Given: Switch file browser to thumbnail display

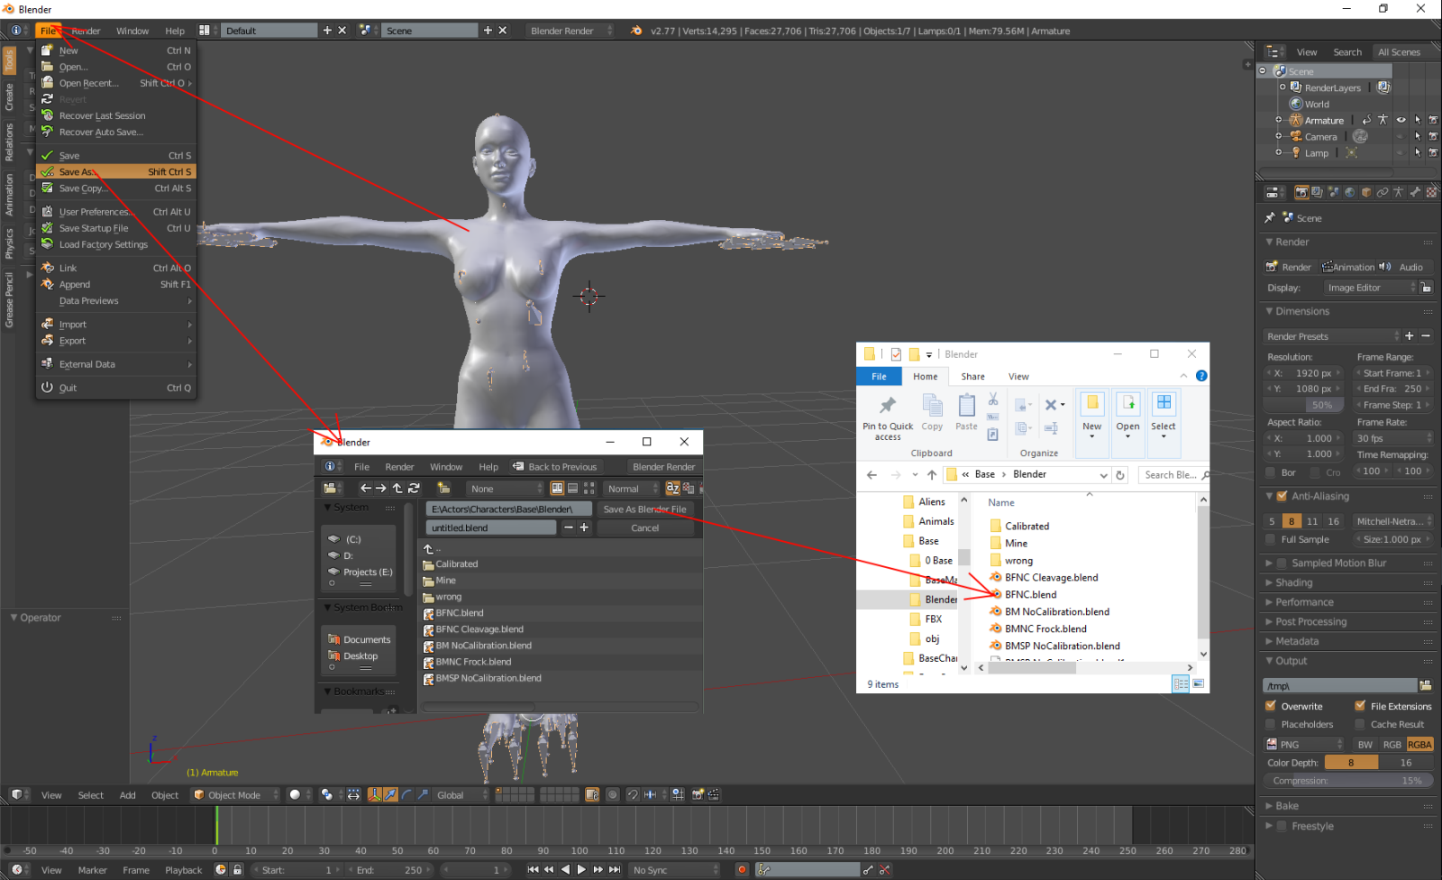Looking at the screenshot, I should point(589,488).
